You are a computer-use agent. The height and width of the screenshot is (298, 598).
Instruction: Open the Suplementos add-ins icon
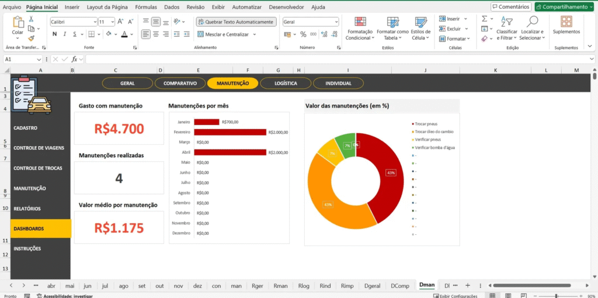(x=566, y=22)
